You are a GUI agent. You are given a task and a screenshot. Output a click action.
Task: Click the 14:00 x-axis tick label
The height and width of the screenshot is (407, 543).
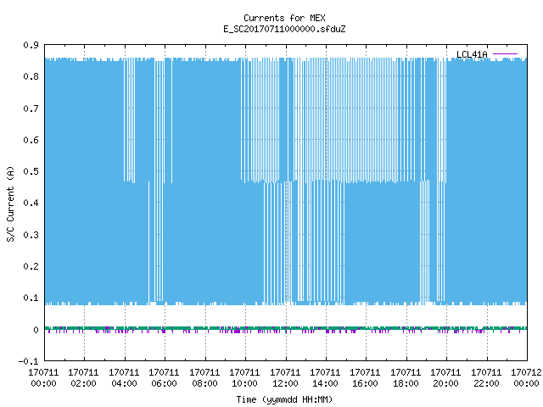tap(325, 383)
